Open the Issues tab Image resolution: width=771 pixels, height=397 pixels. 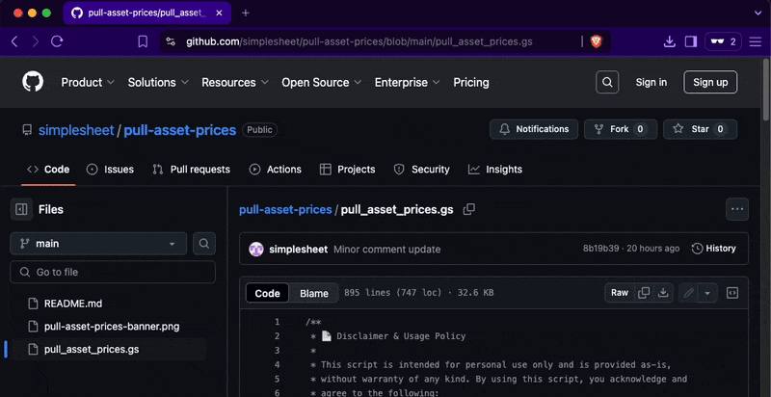point(110,170)
